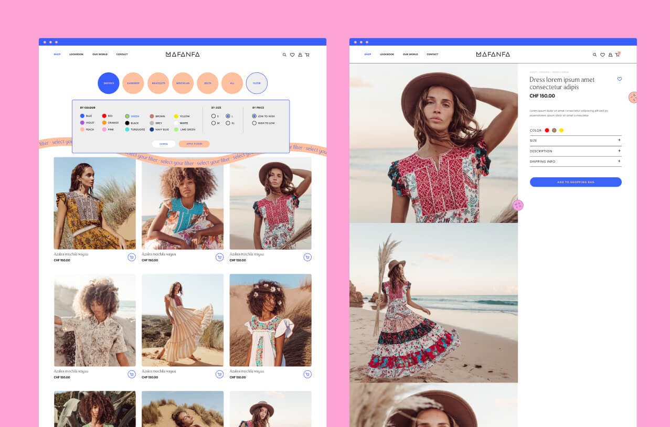Image resolution: width=670 pixels, height=427 pixels.
Task: Open wishlist heart in shop listing header
Action: (x=292, y=55)
